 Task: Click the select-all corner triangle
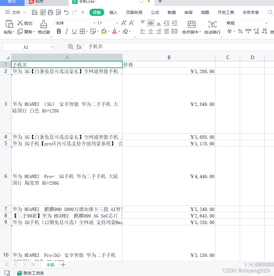8,57
